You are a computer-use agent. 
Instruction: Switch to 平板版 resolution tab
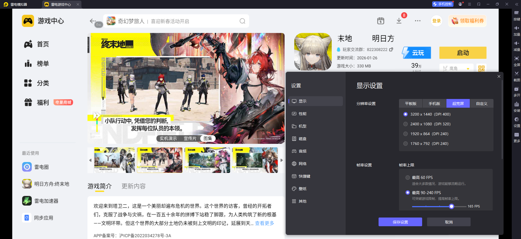point(411,104)
